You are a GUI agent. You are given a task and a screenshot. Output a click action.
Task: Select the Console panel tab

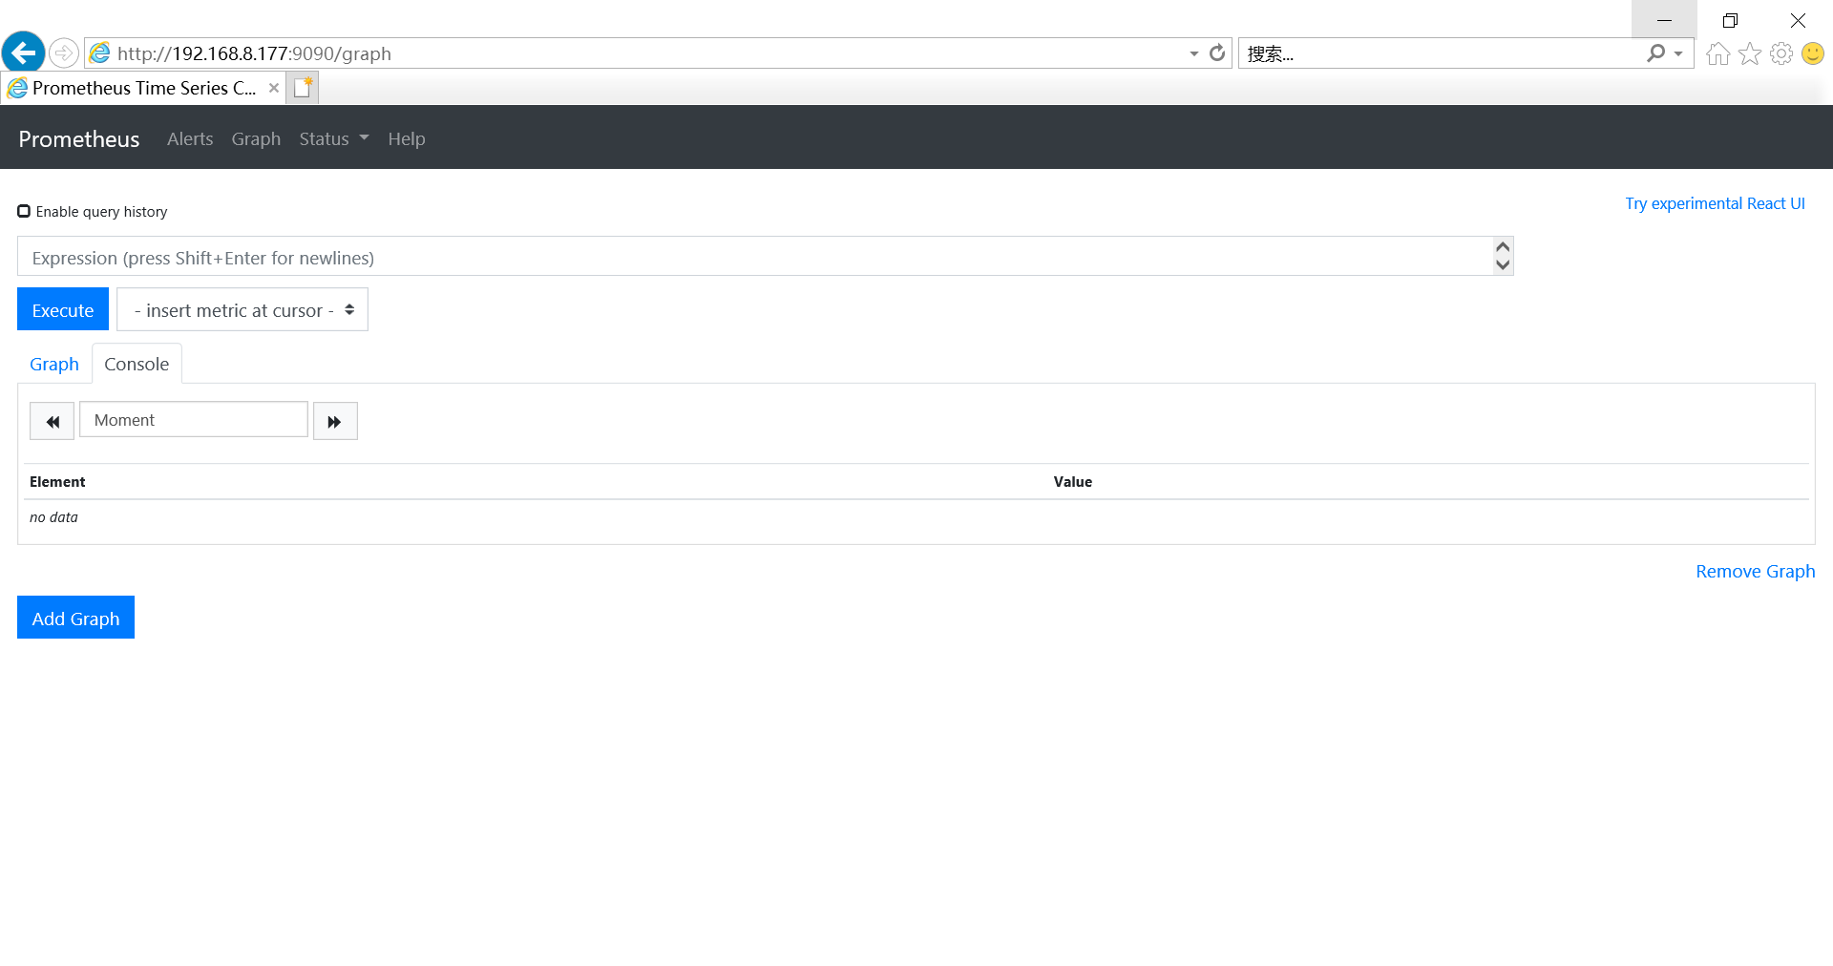(137, 364)
